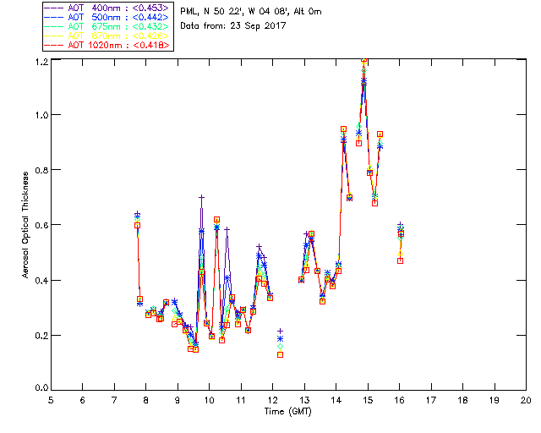Click the 'Data from: 23 Sep 2017' text
This screenshot has height=433, width=541.
233,25
